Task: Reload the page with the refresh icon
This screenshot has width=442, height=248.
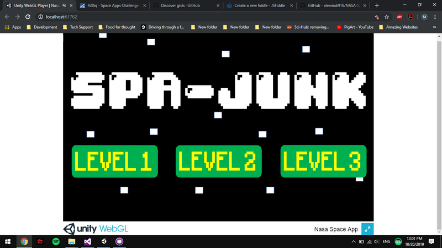Action: pos(28,17)
